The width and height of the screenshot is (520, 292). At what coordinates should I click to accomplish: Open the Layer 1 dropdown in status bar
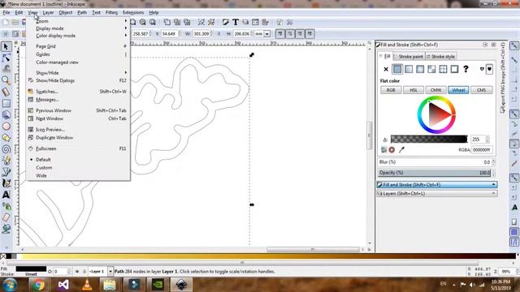pyautogui.click(x=110, y=272)
